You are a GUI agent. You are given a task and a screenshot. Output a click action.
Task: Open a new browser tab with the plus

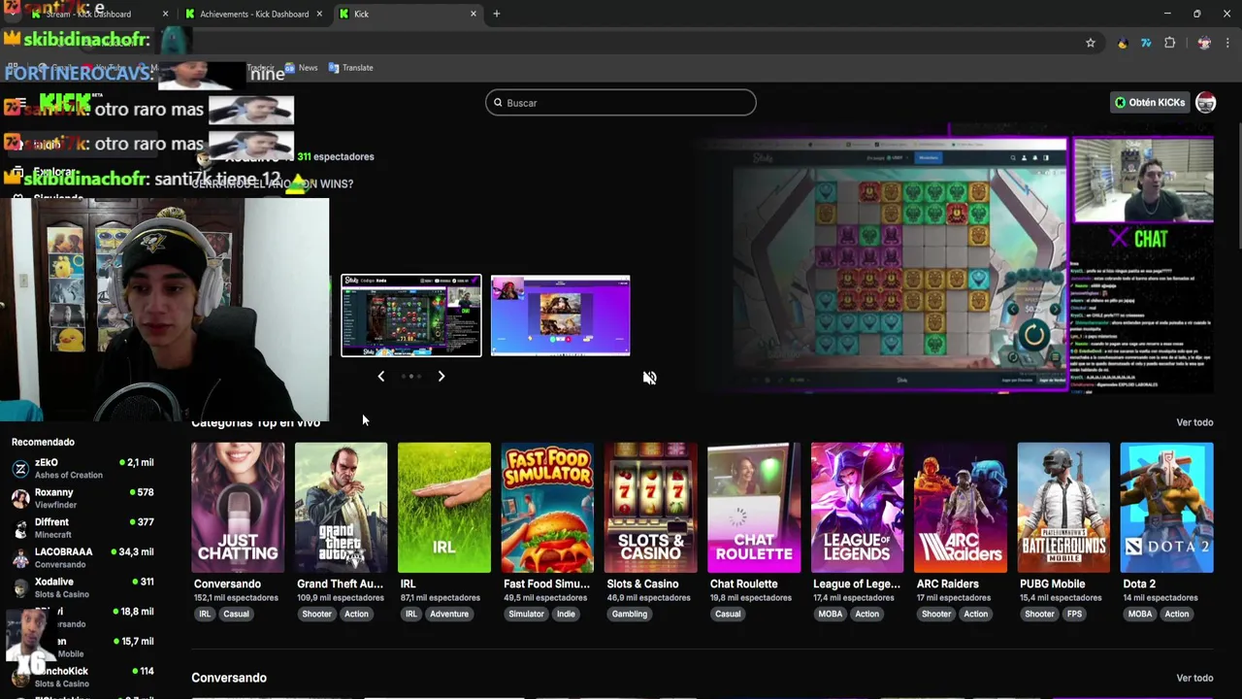[497, 14]
